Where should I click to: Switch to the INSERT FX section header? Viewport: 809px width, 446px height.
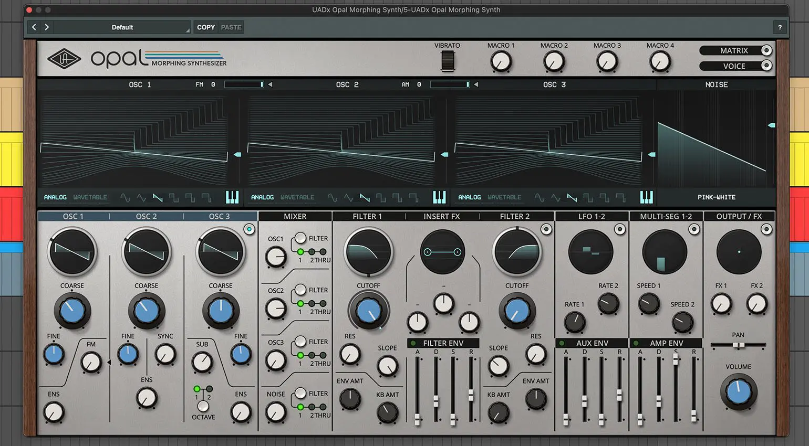point(441,216)
